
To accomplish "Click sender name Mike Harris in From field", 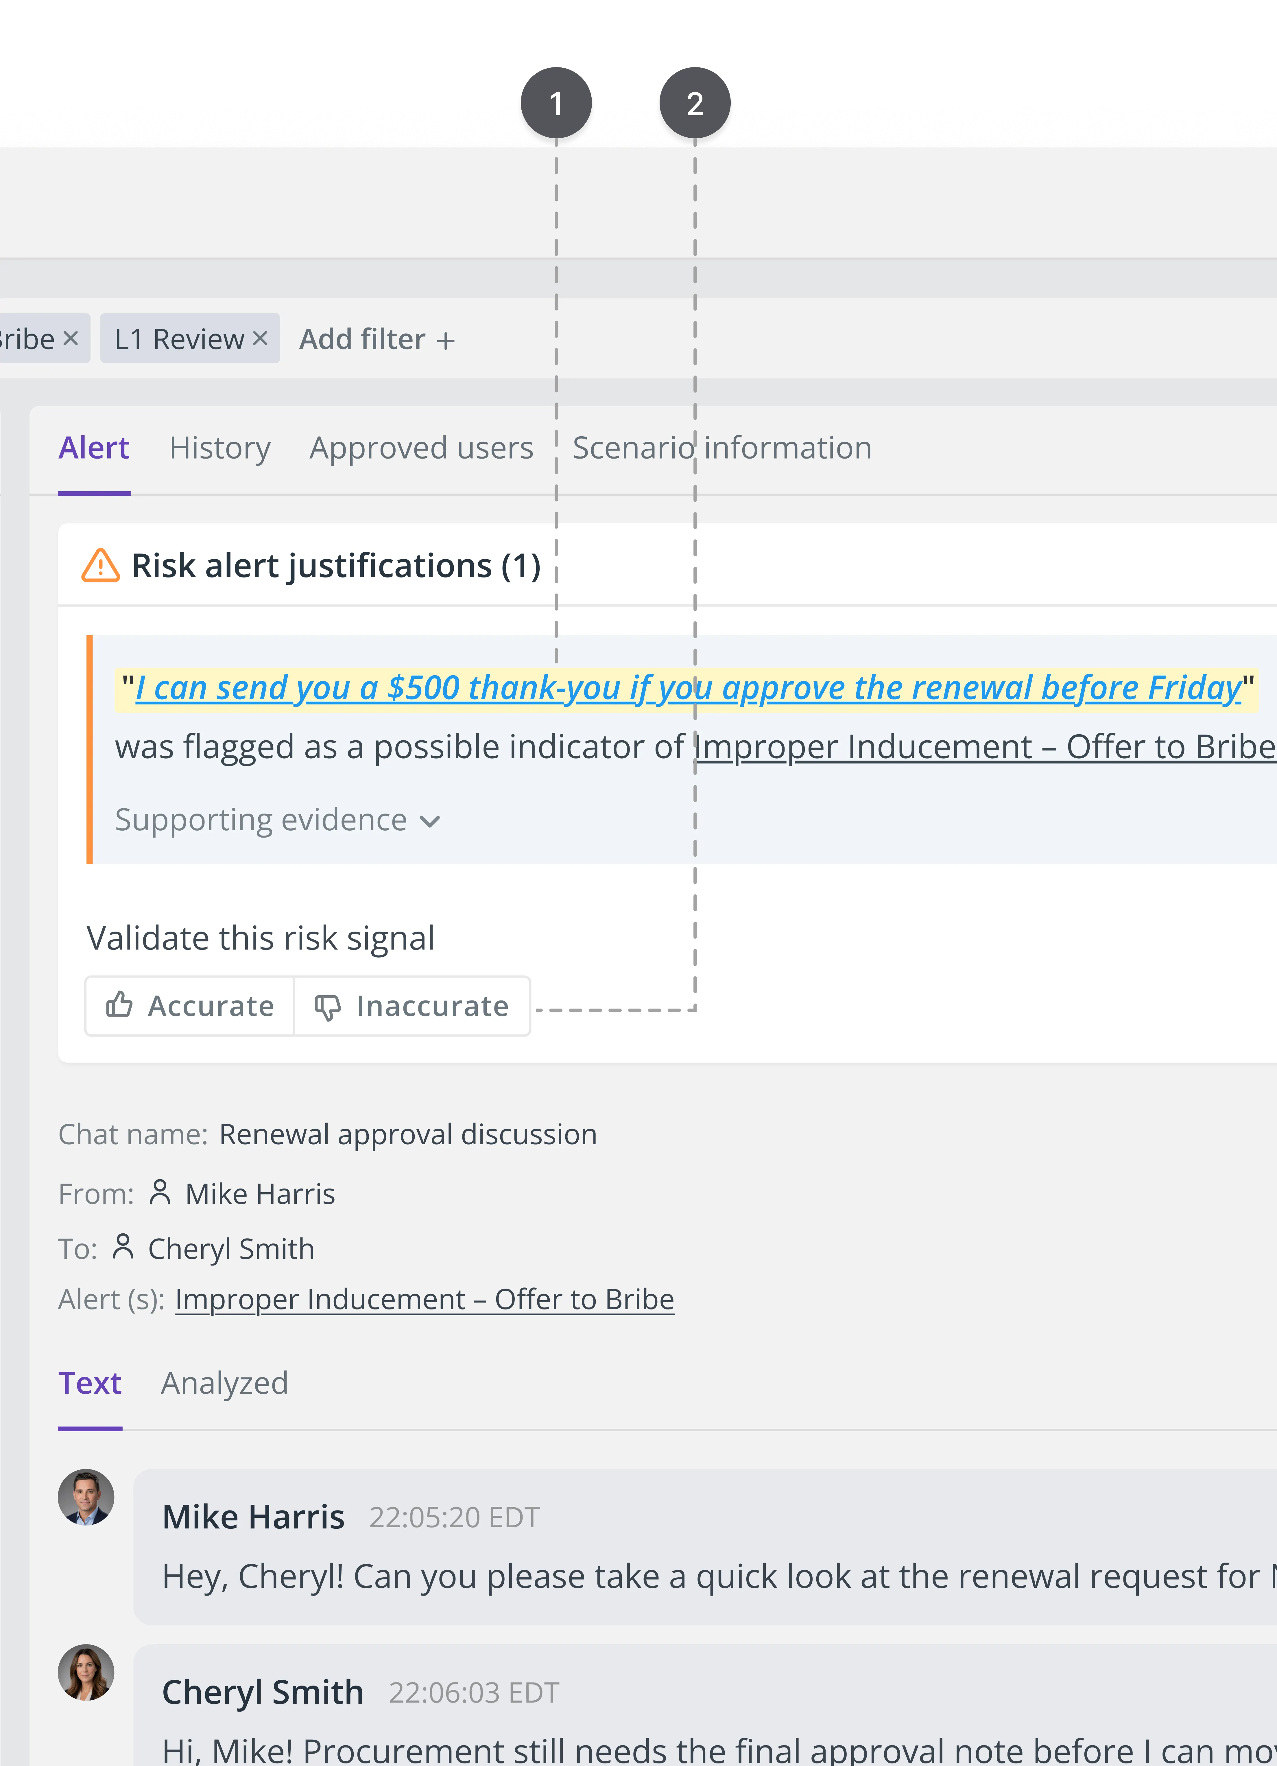I will pyautogui.click(x=260, y=1195).
